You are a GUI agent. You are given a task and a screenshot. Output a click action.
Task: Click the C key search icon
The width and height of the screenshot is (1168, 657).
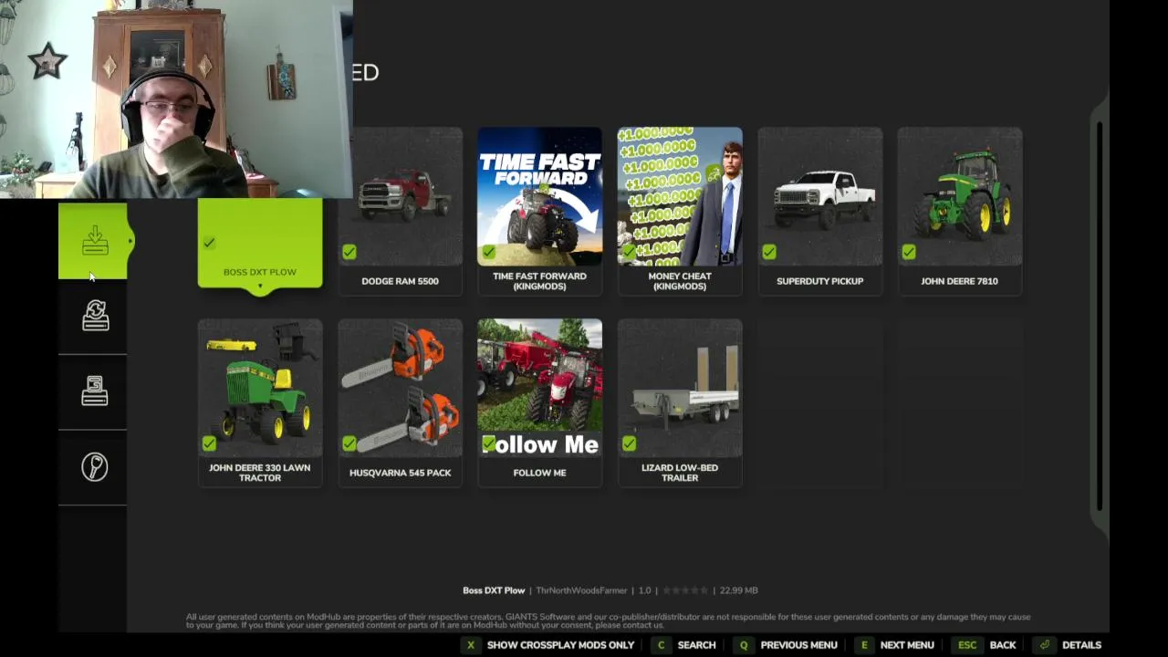coord(661,645)
